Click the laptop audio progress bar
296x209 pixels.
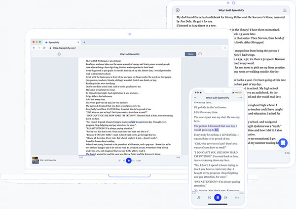pyautogui.click(x=130, y=155)
